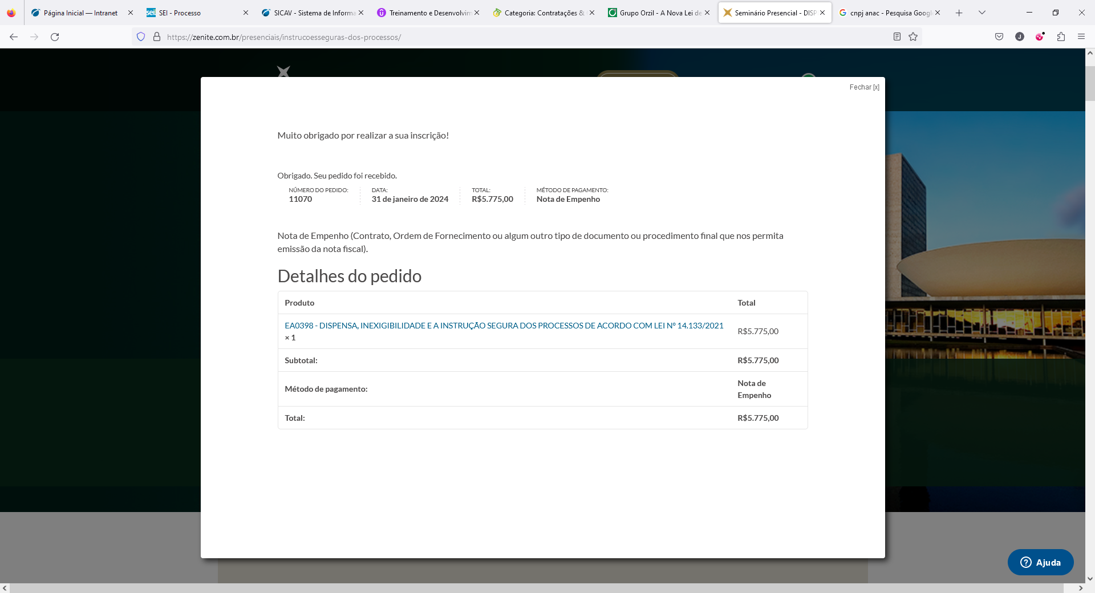The height and width of the screenshot is (593, 1095).
Task: Click the URL address bar field
Action: pos(513,37)
